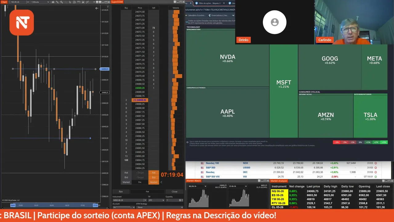Select the SuperDOM window title tab
The width and height of the screenshot is (394, 222).
[117, 2]
